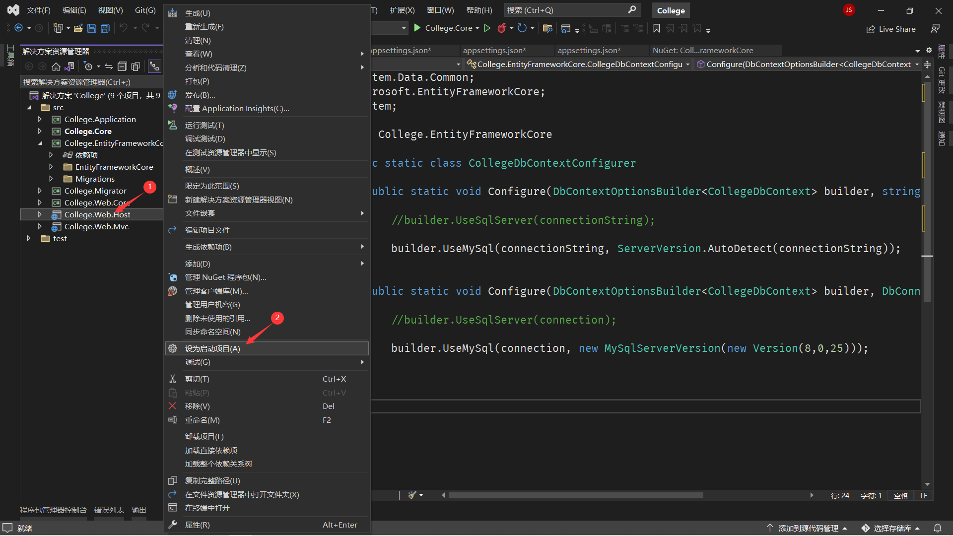Click the Solution Explorer home icon
The image size is (953, 536).
(56, 67)
